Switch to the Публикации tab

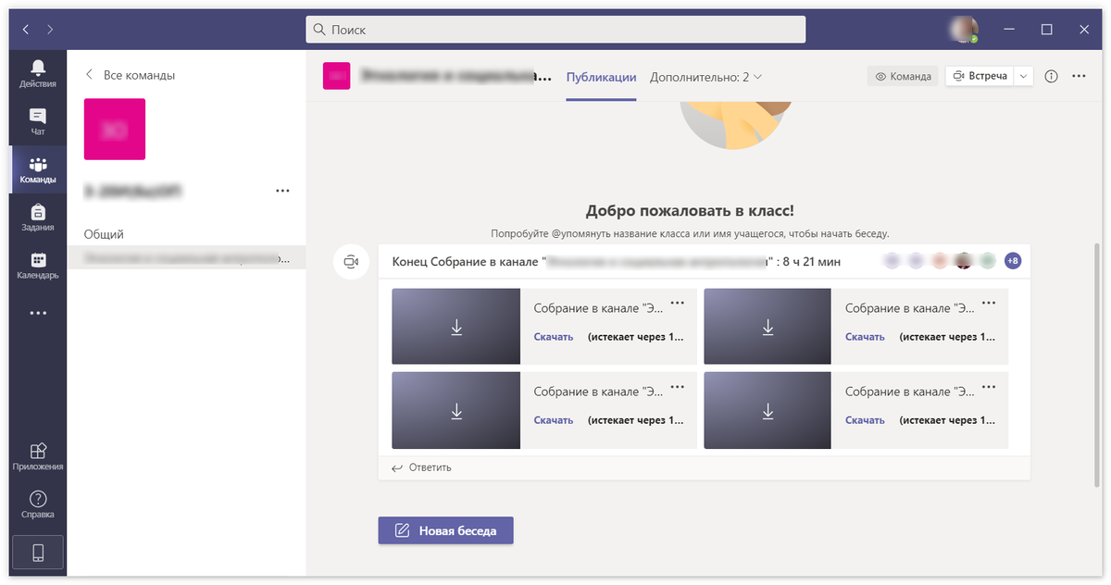[x=601, y=77]
